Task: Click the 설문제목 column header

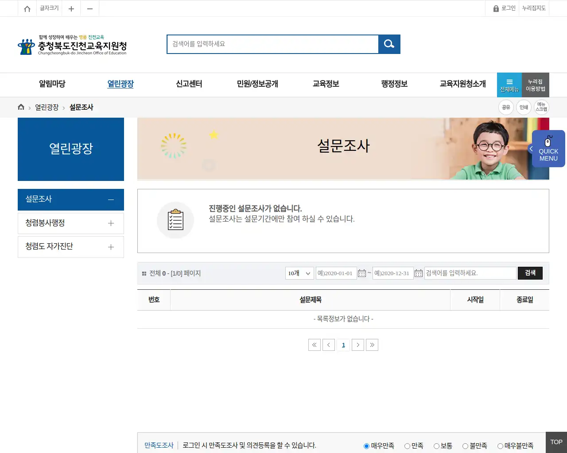Action: 311,300
